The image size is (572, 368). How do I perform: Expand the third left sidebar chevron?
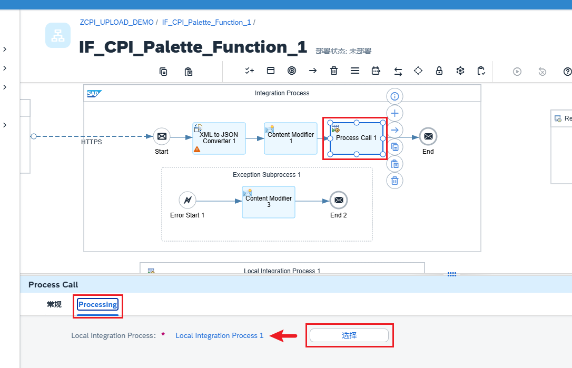pyautogui.click(x=5, y=87)
